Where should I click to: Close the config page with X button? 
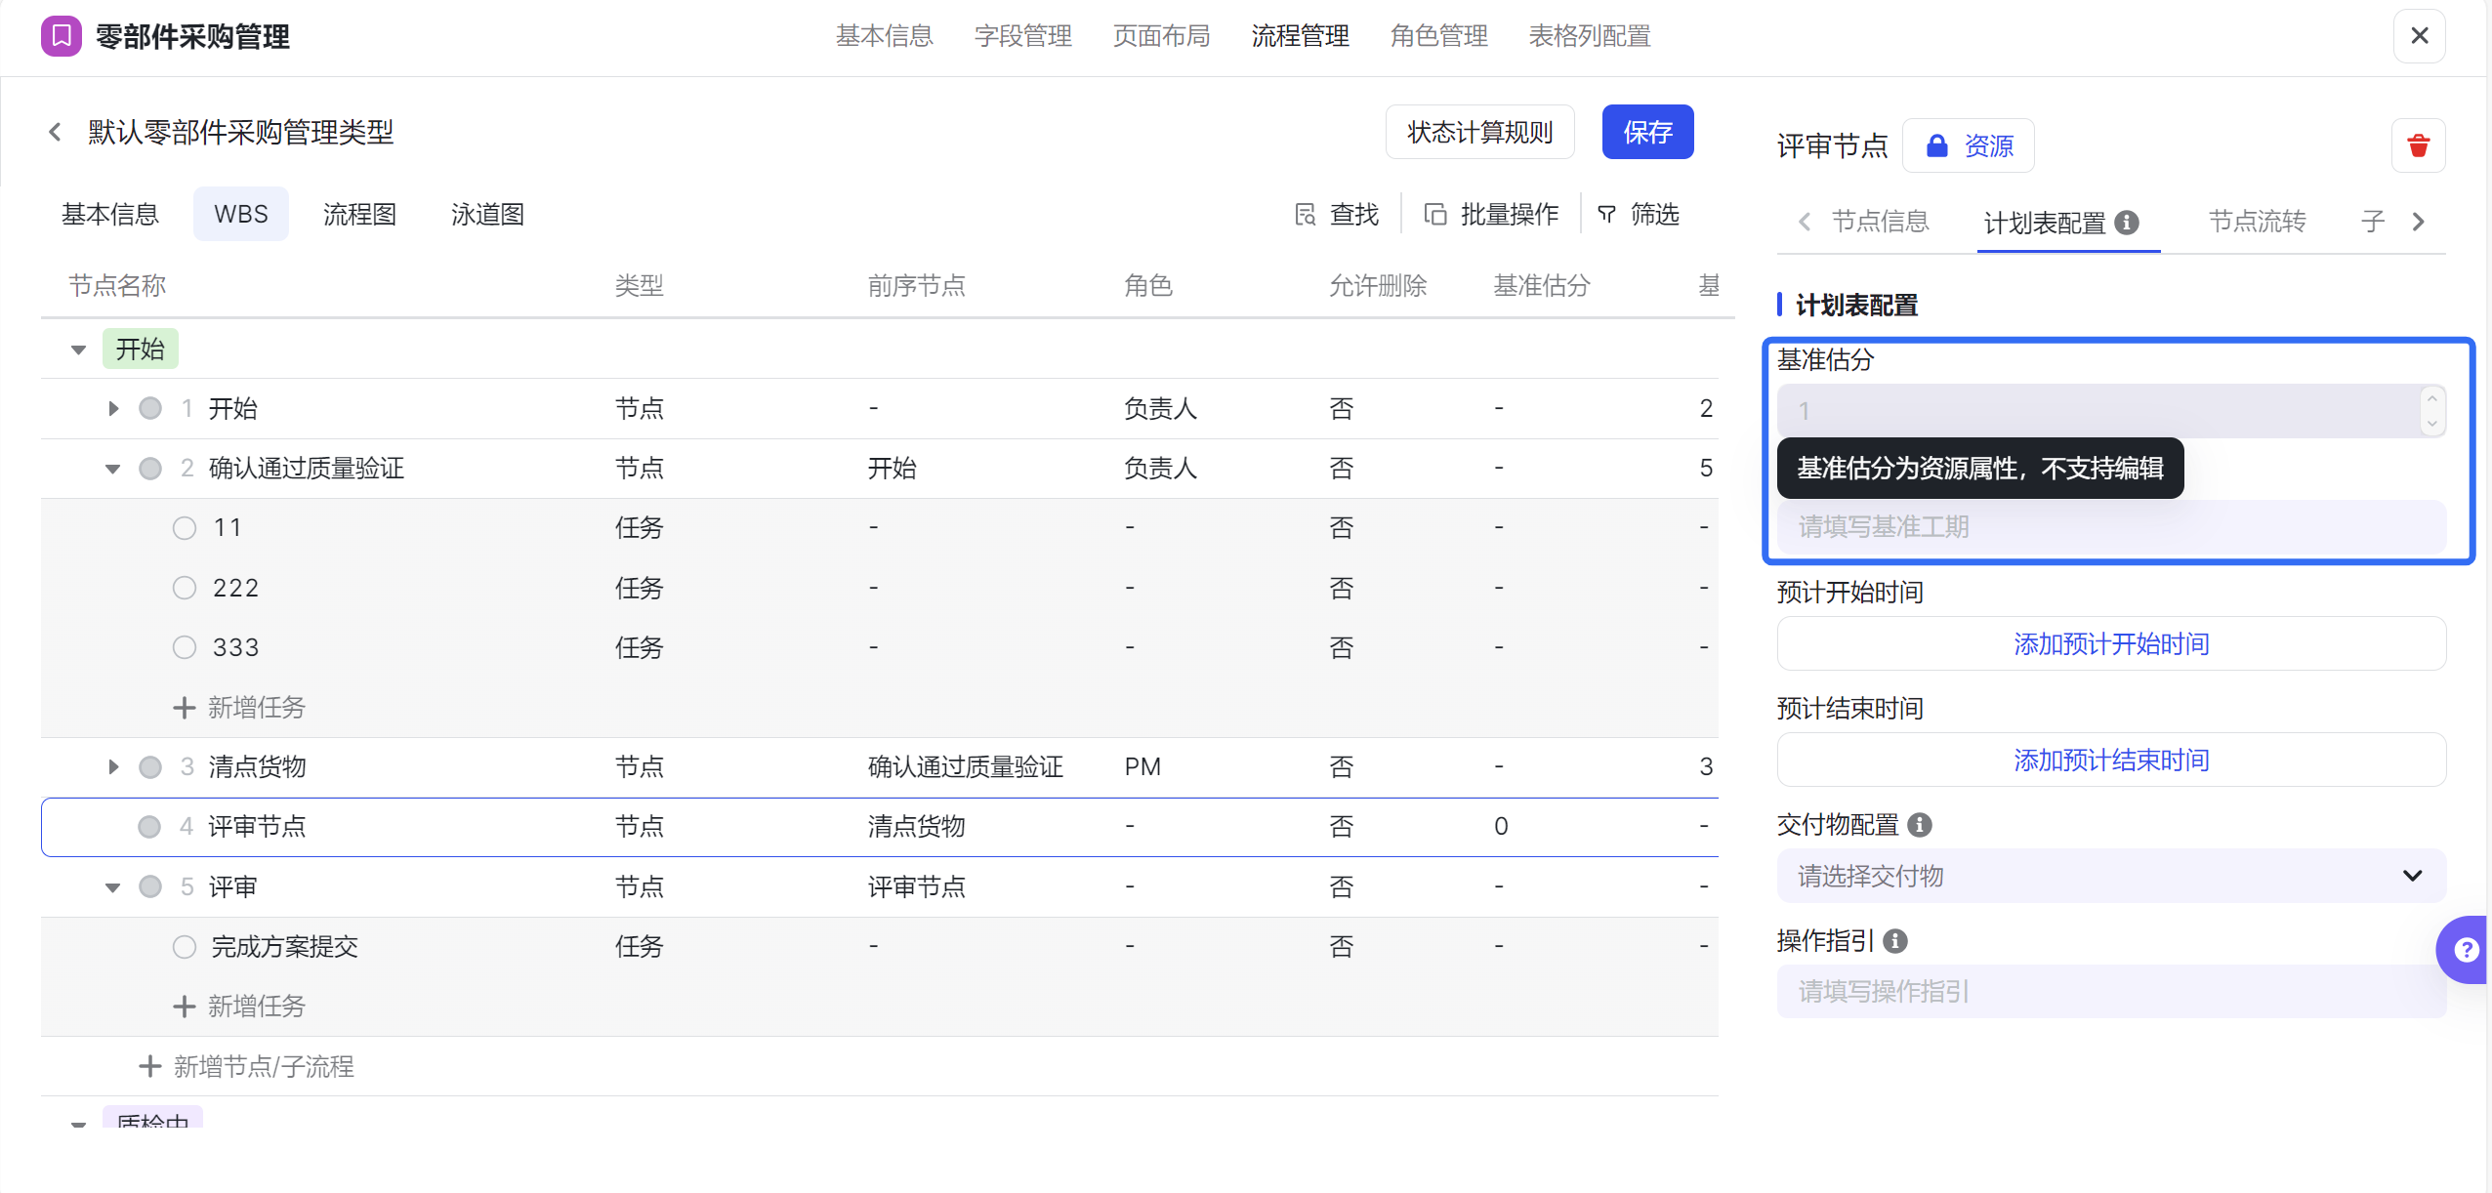coord(2420,36)
